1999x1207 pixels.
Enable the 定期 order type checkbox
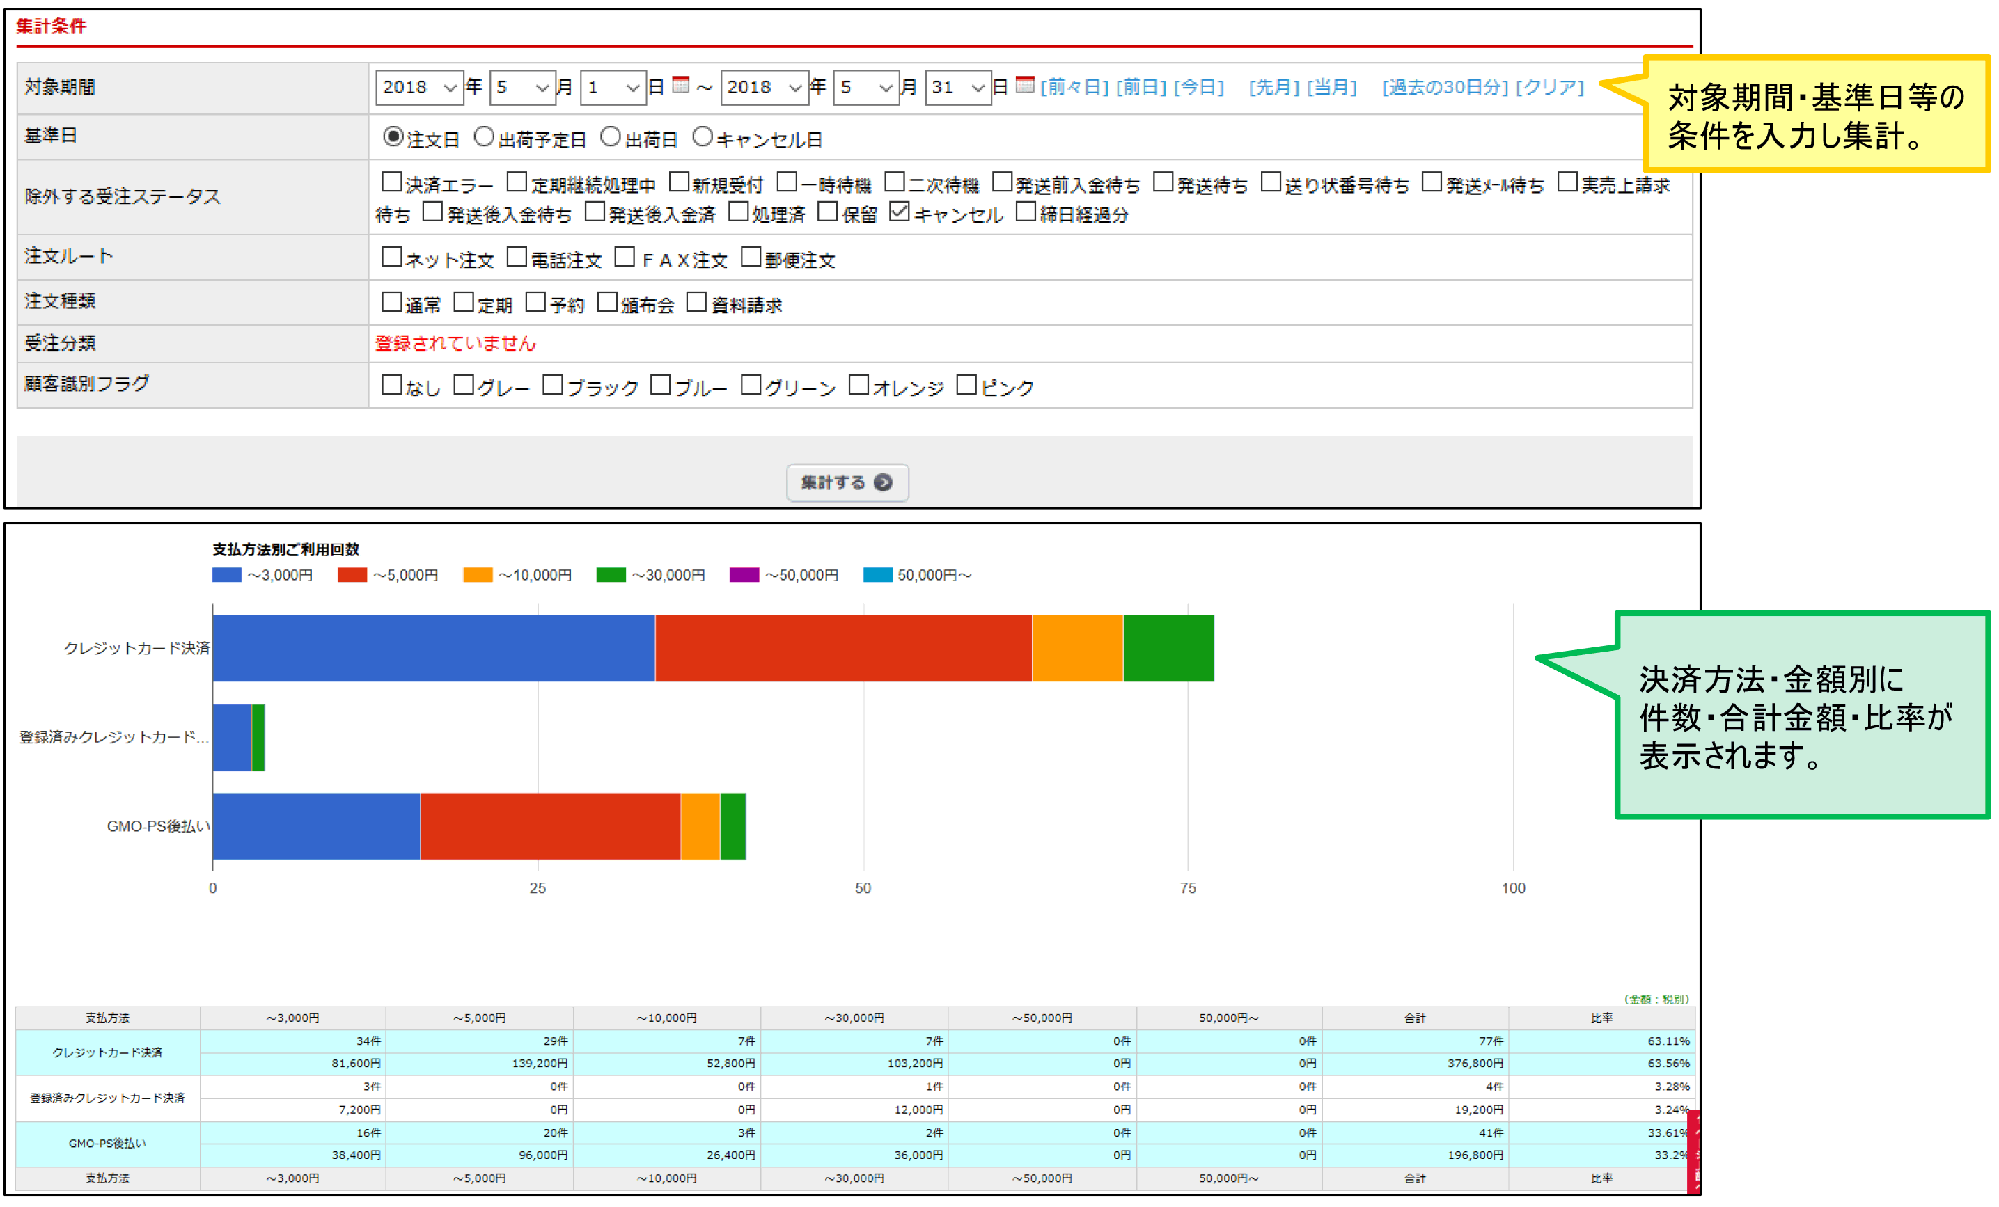click(463, 302)
